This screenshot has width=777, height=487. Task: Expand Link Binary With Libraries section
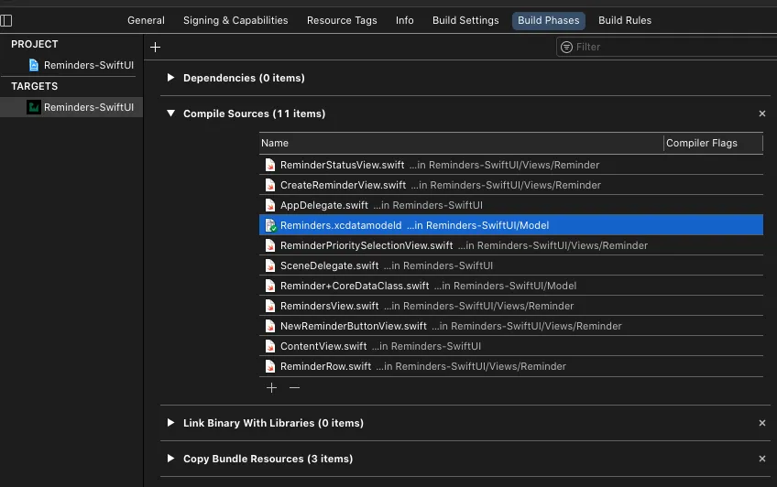point(170,423)
